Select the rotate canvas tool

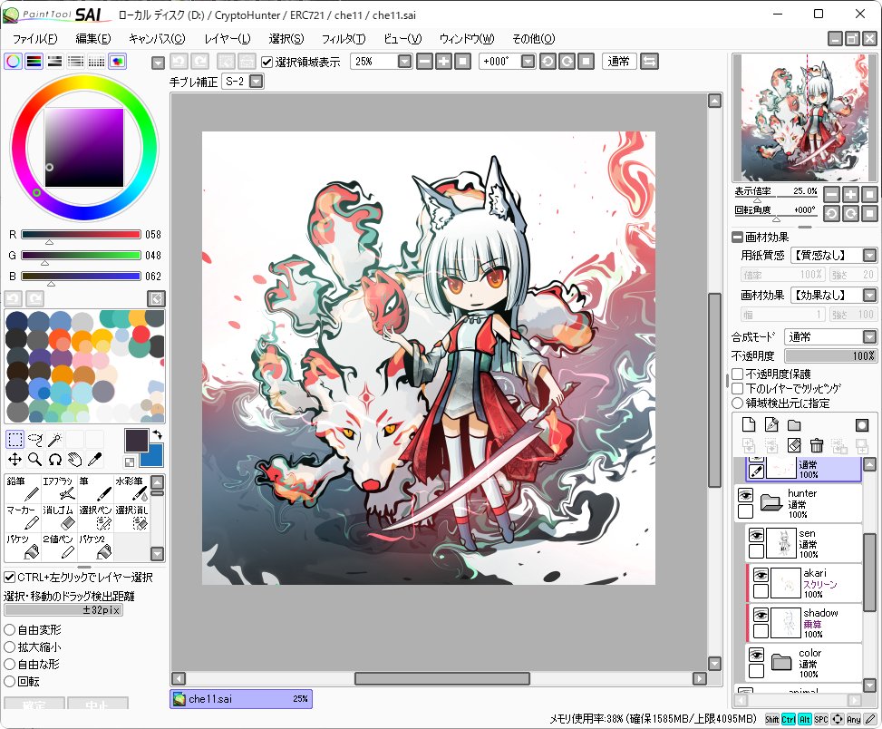tap(54, 459)
